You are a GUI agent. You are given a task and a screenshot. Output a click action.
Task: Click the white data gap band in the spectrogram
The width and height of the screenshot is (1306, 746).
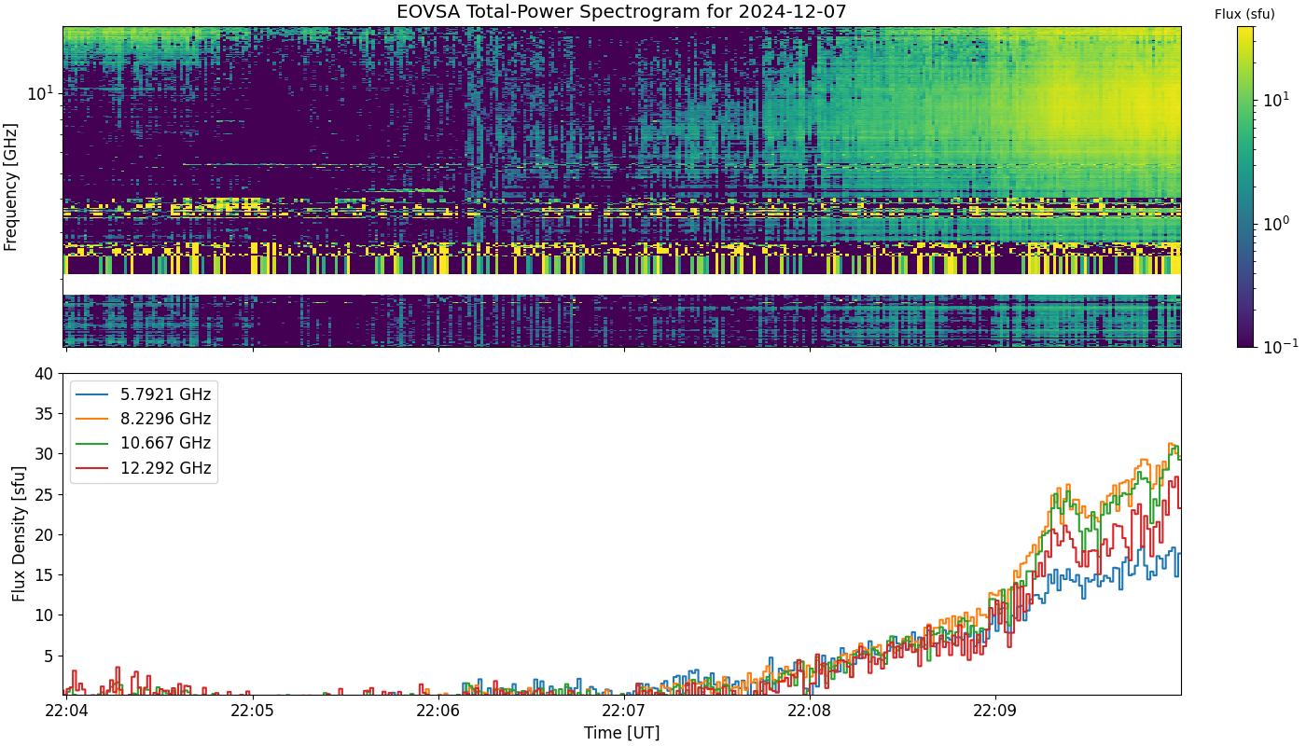pyautogui.click(x=621, y=284)
